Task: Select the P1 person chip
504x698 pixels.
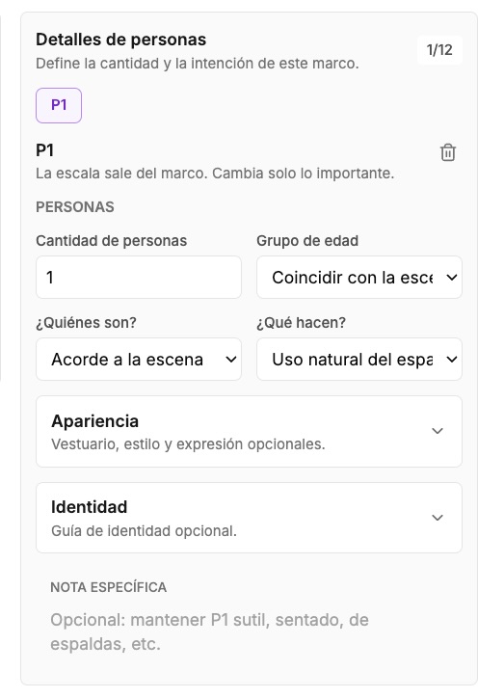Action: click(59, 105)
